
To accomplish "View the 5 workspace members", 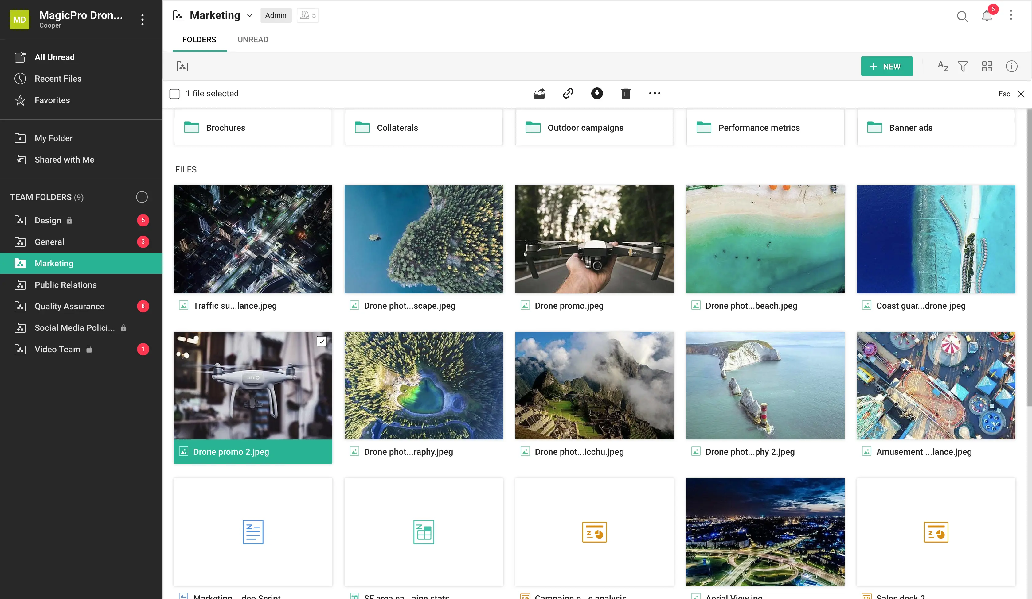I will tap(307, 15).
